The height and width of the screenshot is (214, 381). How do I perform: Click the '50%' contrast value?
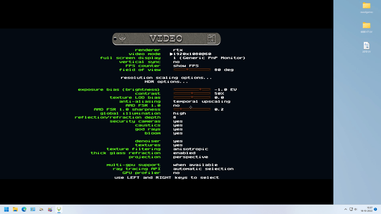219,93
